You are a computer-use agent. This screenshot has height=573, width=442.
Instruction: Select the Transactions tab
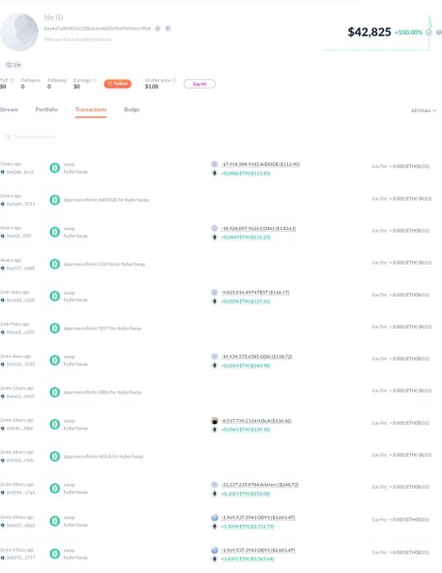click(x=91, y=110)
